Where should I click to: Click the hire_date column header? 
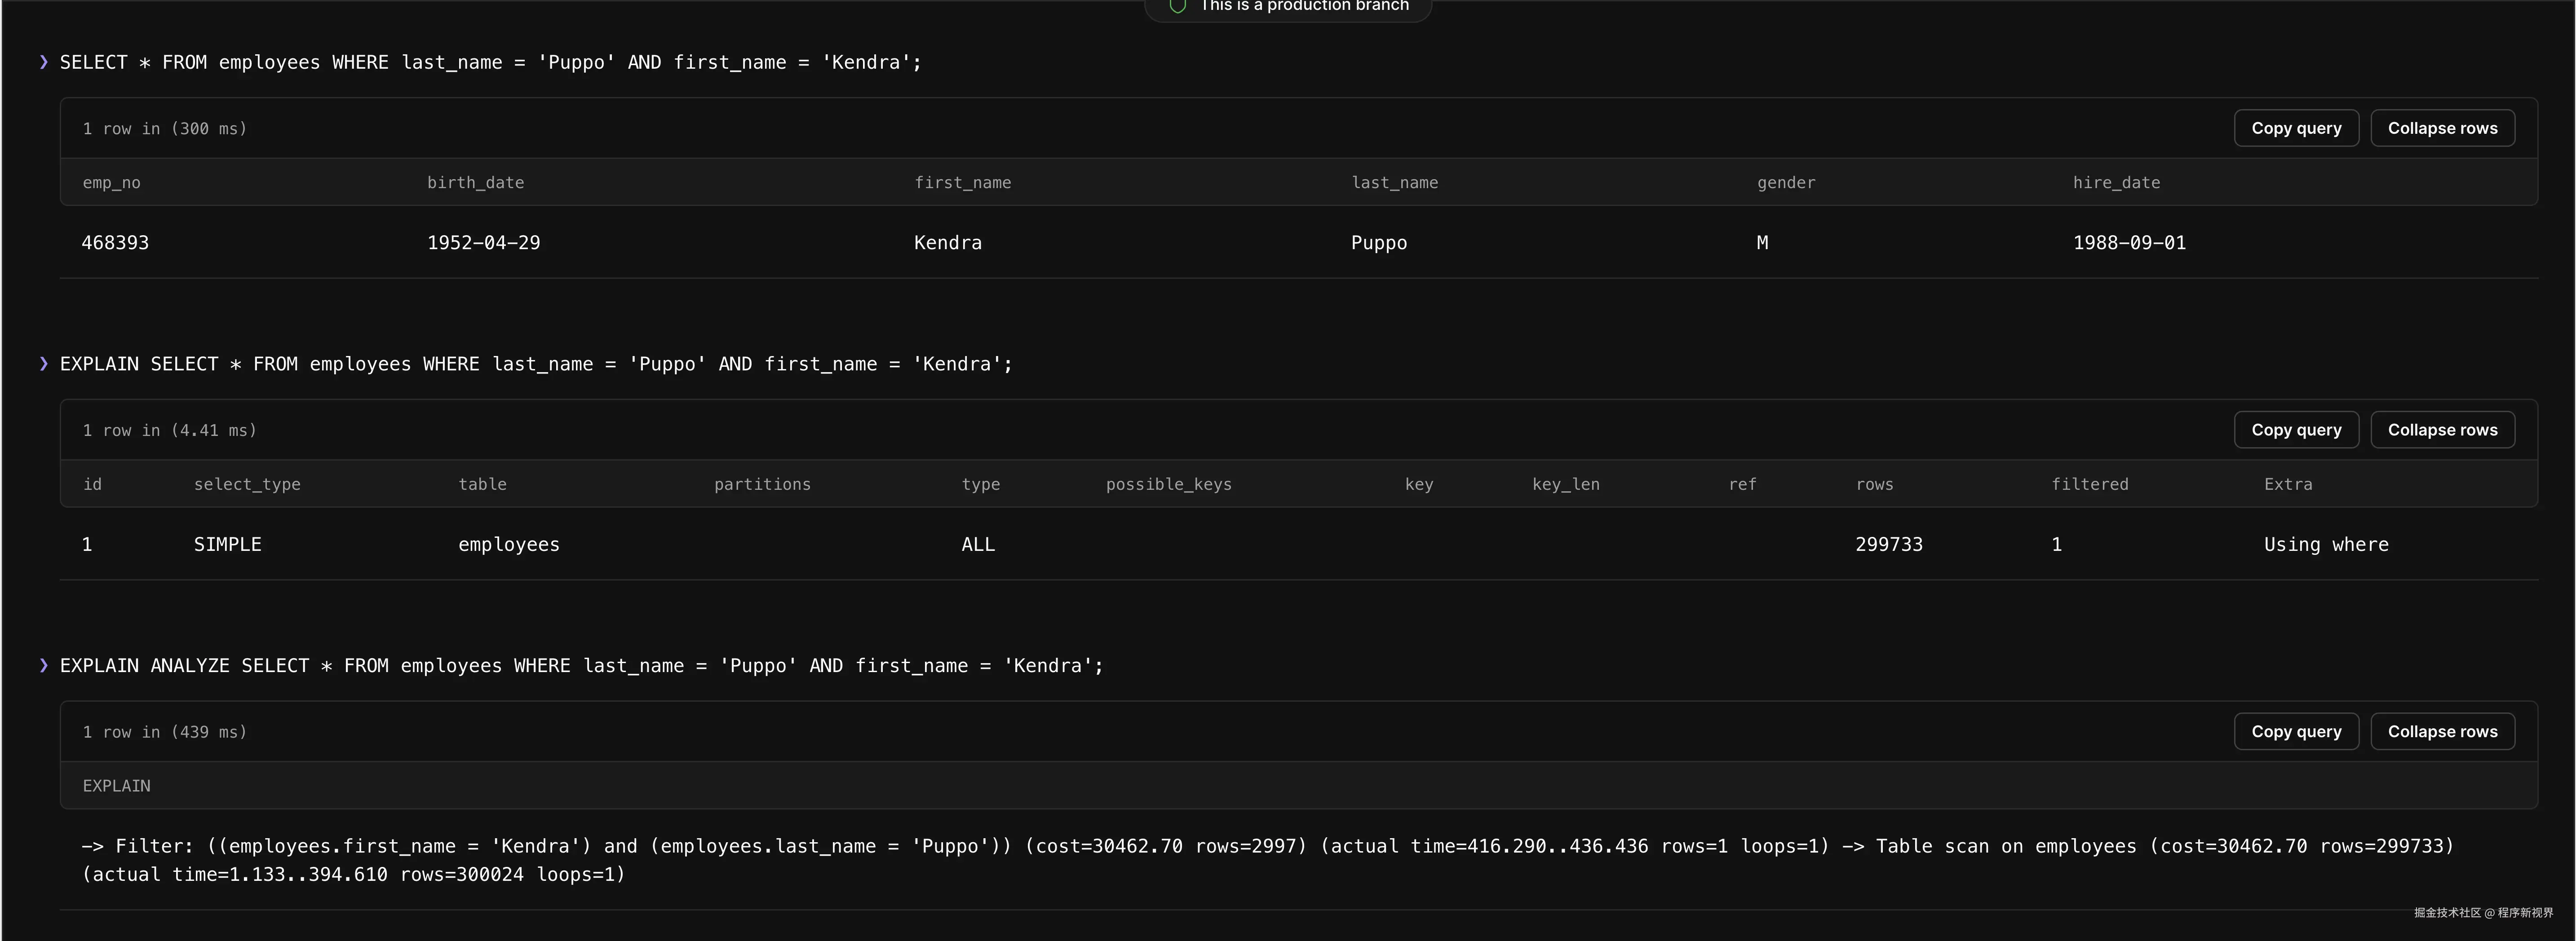click(x=2116, y=183)
